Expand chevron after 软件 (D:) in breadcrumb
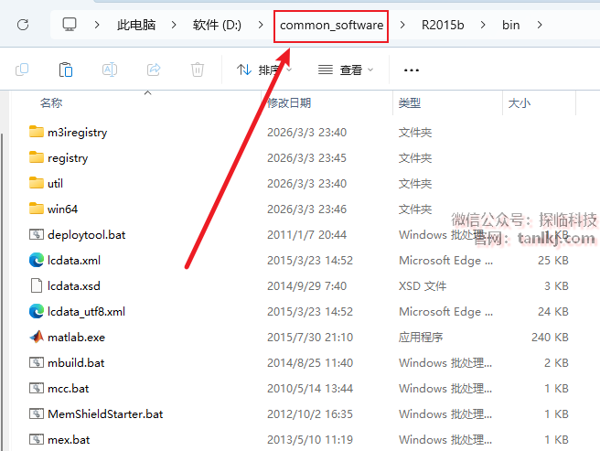The height and width of the screenshot is (451, 600). point(261,25)
